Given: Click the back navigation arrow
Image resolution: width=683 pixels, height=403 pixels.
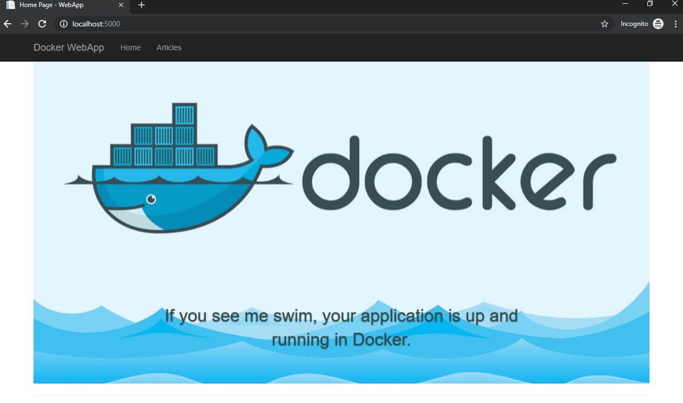Looking at the screenshot, I should (x=8, y=24).
